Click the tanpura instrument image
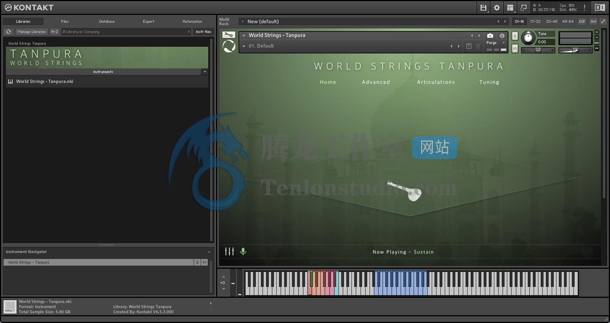Screen dimensions: 610x323 pyautogui.click(x=405, y=191)
